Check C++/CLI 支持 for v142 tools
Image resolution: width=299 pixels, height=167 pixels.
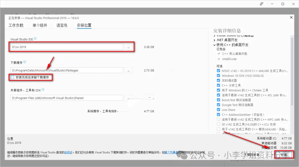tap(218, 124)
